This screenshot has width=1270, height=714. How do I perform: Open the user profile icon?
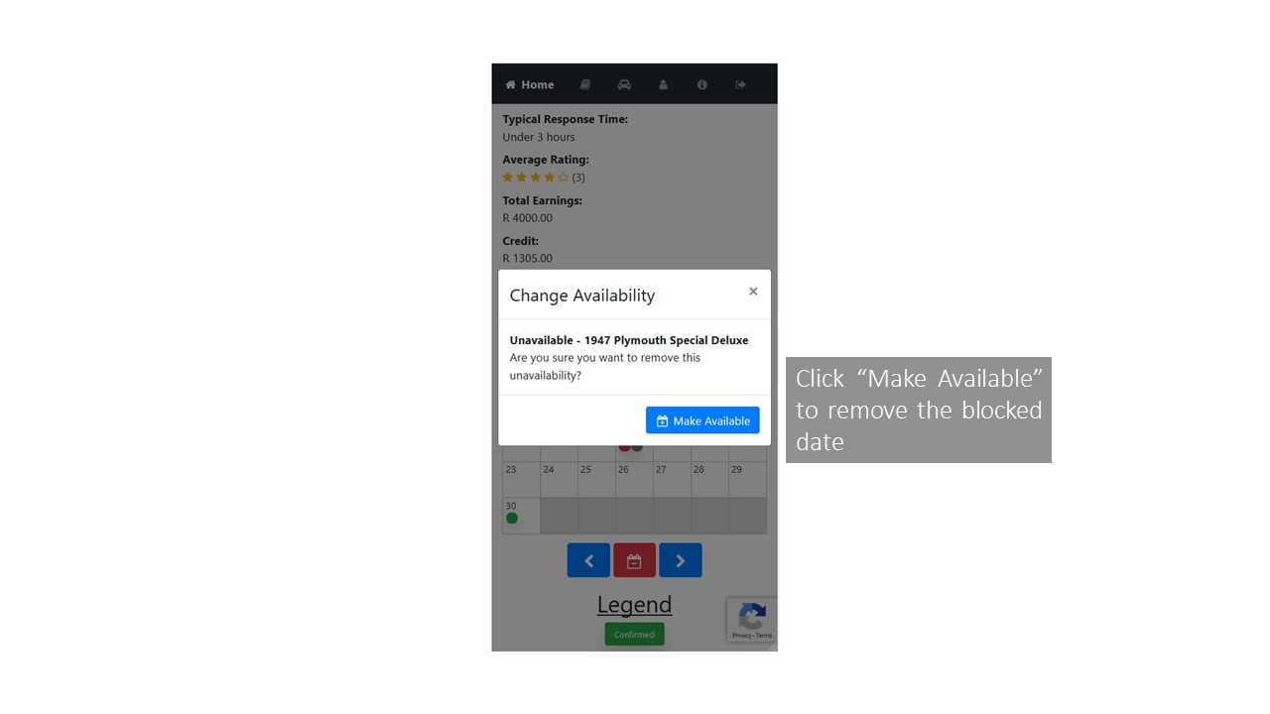click(664, 85)
